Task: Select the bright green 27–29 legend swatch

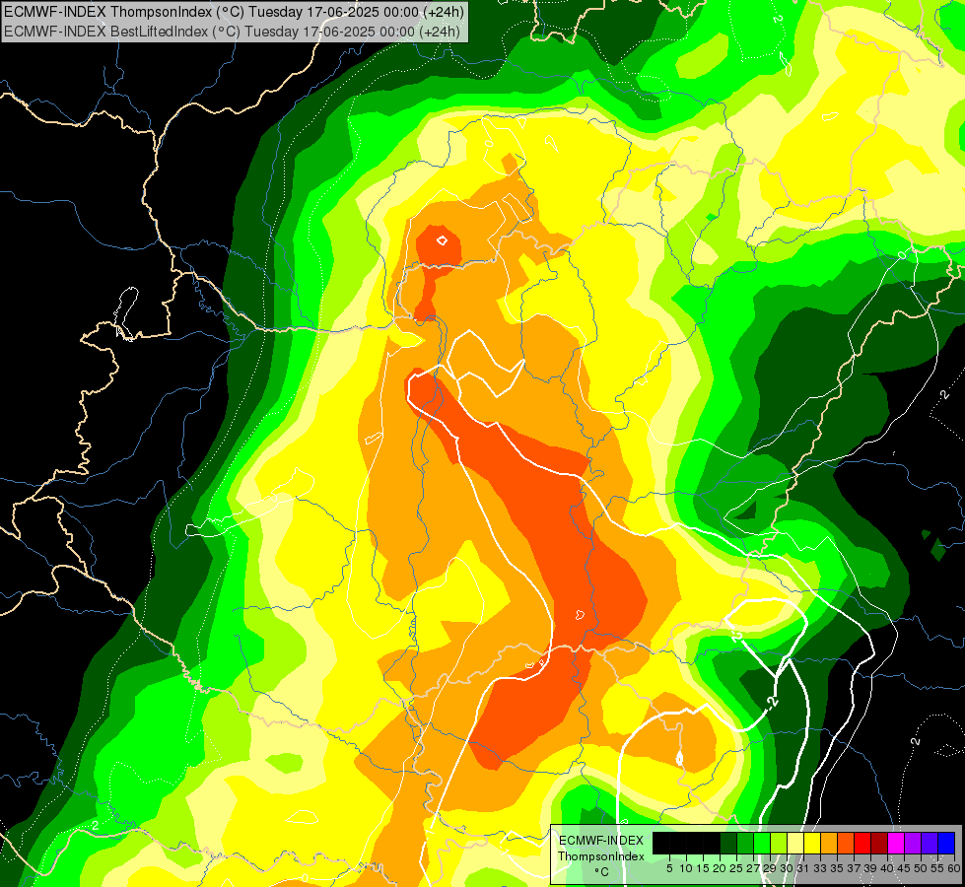Action: pos(762,843)
